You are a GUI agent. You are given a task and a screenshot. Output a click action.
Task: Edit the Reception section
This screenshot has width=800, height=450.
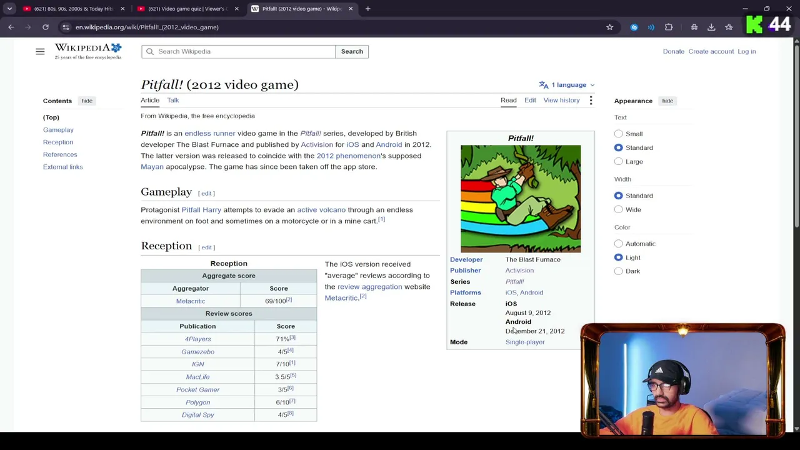click(206, 247)
